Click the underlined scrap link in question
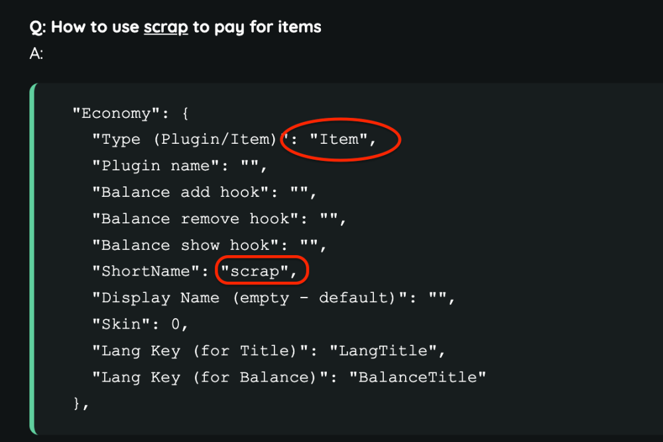663x442 pixels. coord(166,27)
